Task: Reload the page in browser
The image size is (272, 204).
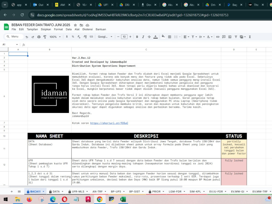Action: 22,15
